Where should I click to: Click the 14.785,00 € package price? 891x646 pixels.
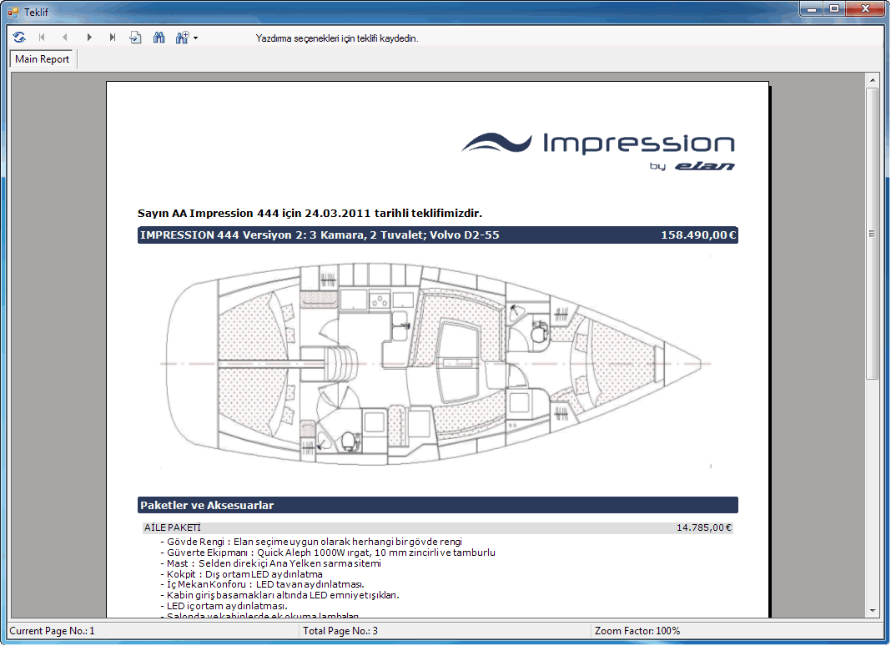pyautogui.click(x=703, y=527)
